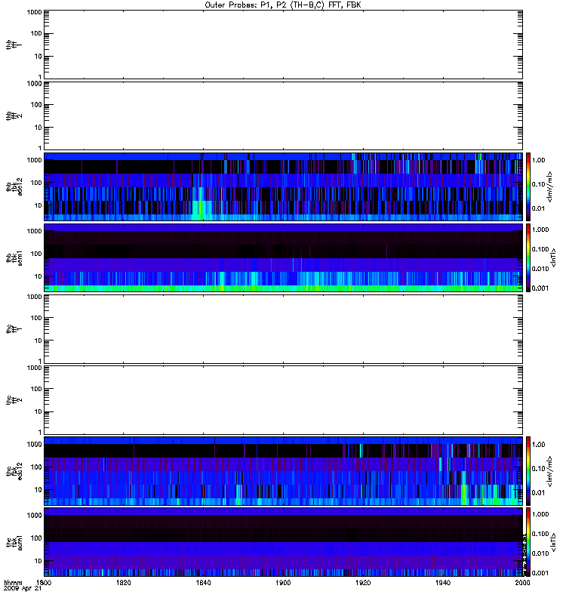Click the "<|nT|>" label of the thc scm1 color bar
Viewport: 566px width, 604px height.
[x=553, y=542]
